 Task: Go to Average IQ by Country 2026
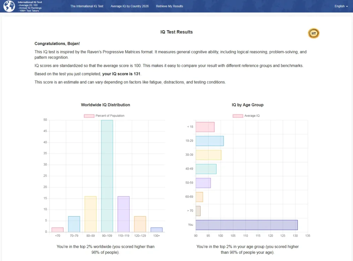pos(130,6)
